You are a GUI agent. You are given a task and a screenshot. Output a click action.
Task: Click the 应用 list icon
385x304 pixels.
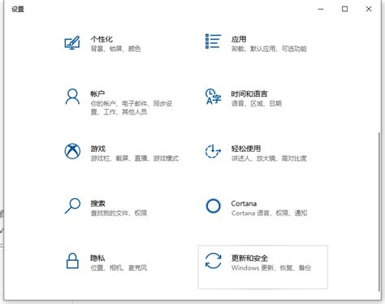point(213,41)
